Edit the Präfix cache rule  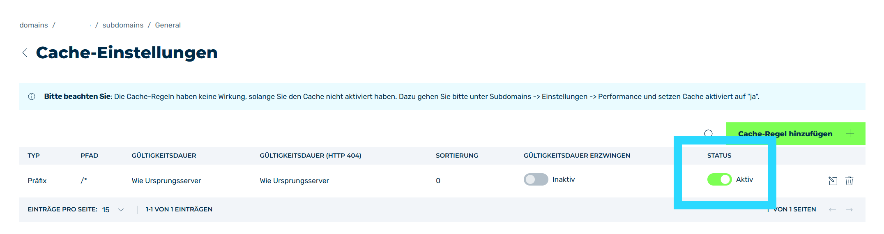(833, 181)
